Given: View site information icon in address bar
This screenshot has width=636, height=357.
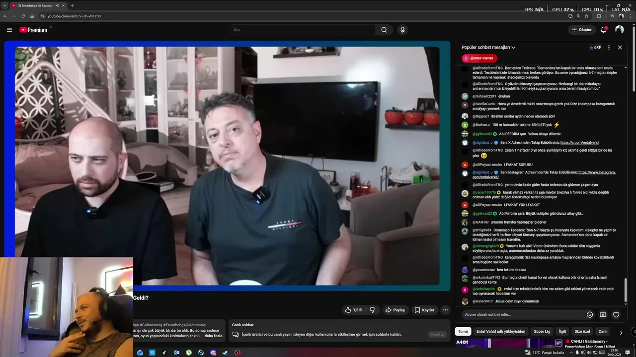Looking at the screenshot, I should point(43,16).
